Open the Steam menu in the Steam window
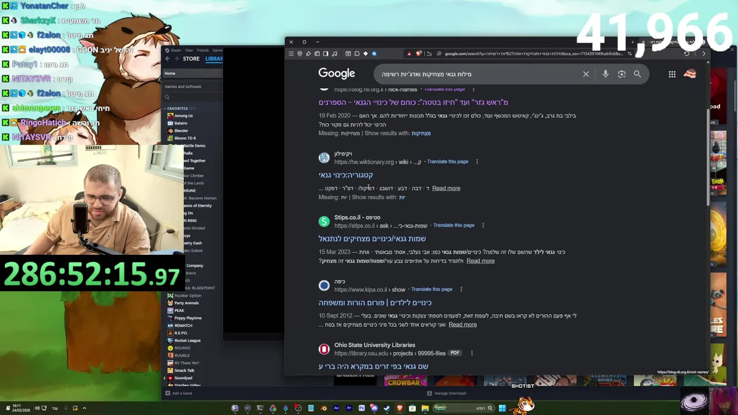 pyautogui.click(x=176, y=50)
